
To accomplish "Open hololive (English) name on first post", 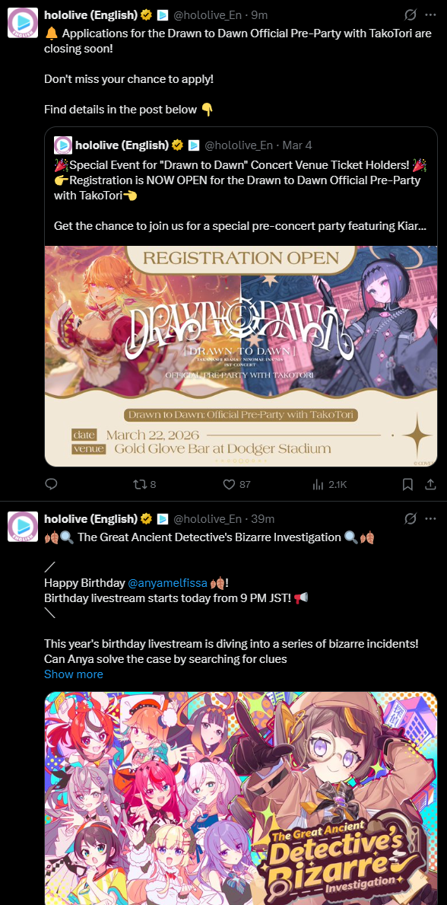I will click(90, 15).
